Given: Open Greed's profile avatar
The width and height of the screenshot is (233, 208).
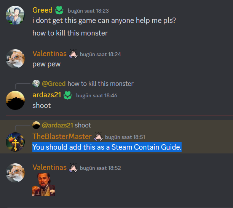Looking at the screenshot, I should tap(15, 15).
